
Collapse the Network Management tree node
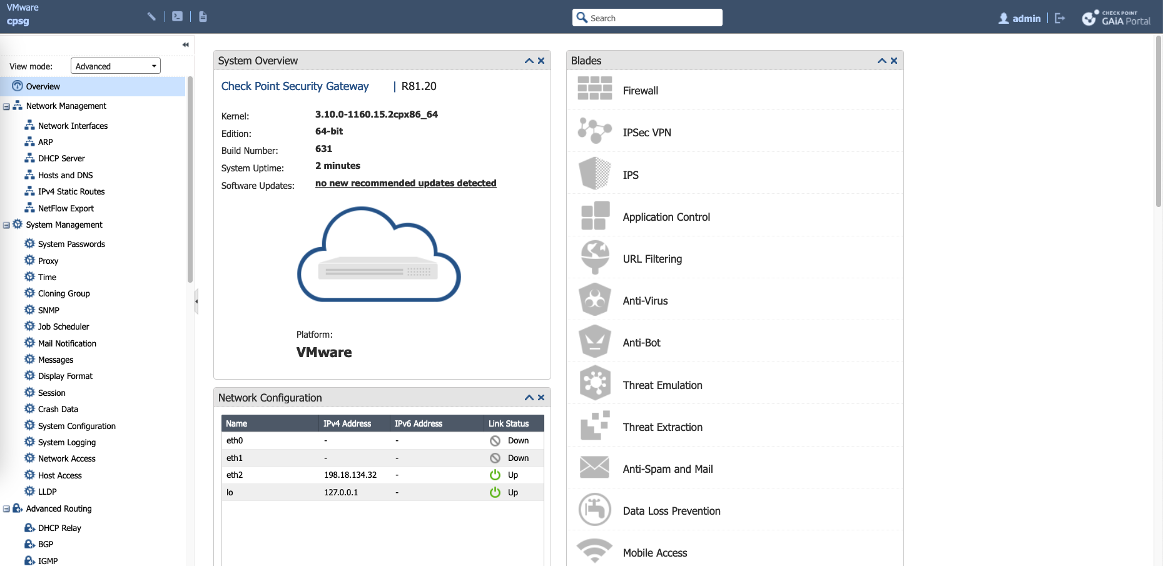6,107
